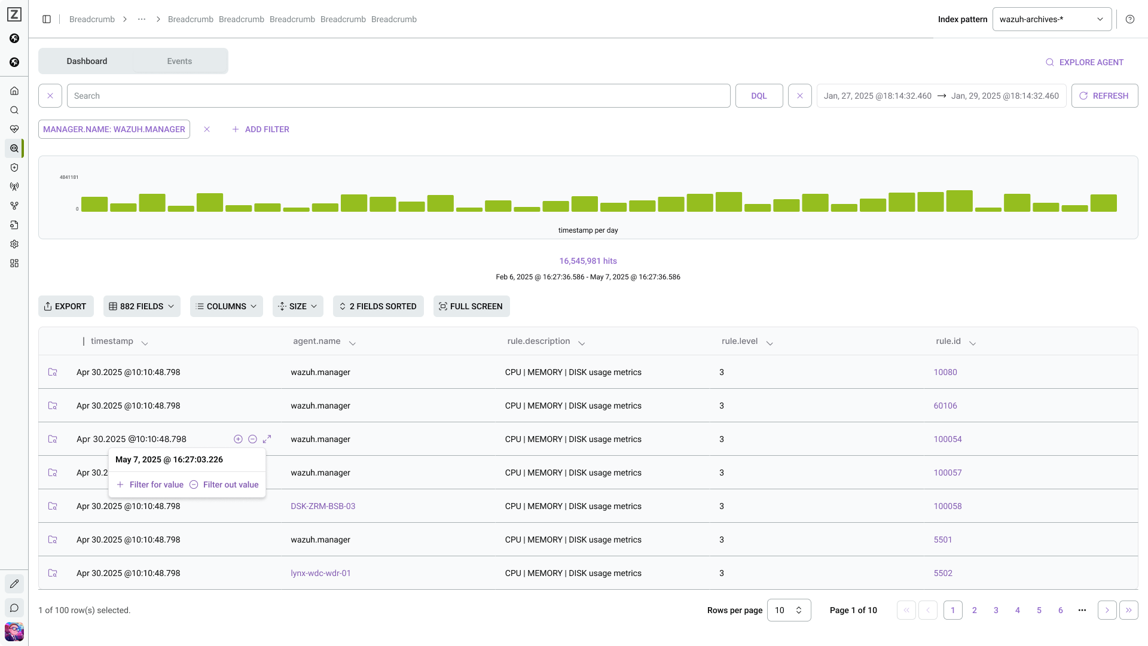Expand the collapsed breadcrumb ellipsis
1148x646 pixels.
tap(142, 19)
